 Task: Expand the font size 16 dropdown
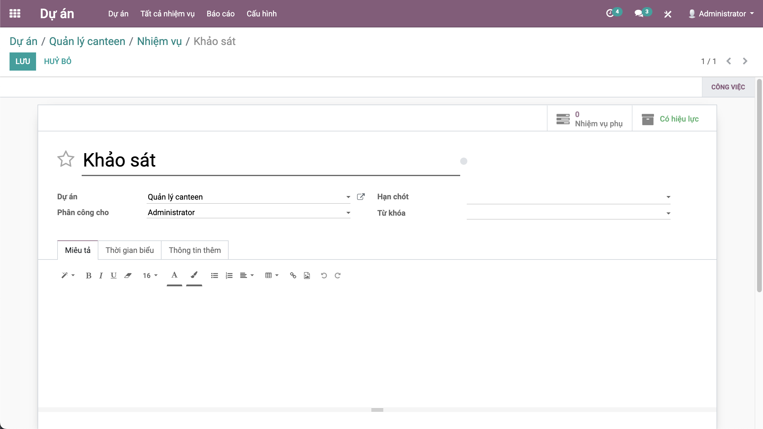(150, 276)
